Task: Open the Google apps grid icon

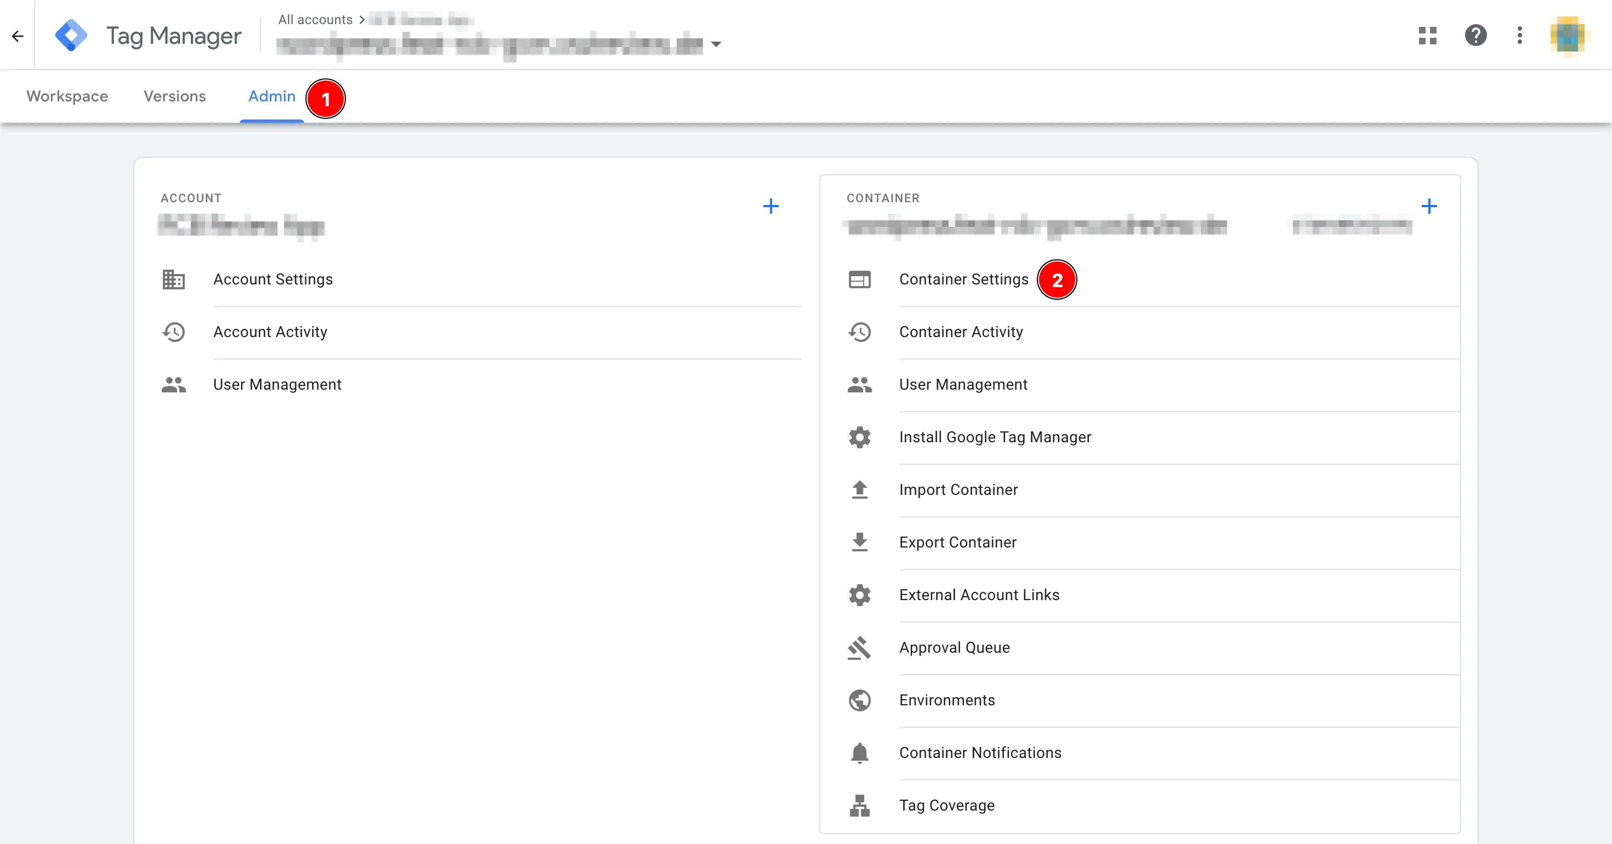Action: click(x=1427, y=36)
